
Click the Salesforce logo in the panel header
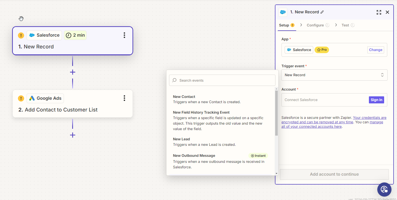(x=283, y=12)
